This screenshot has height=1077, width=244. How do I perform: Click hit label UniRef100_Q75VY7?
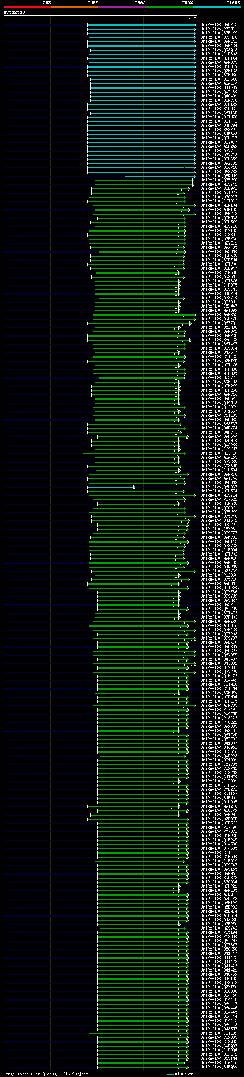click(219, 377)
